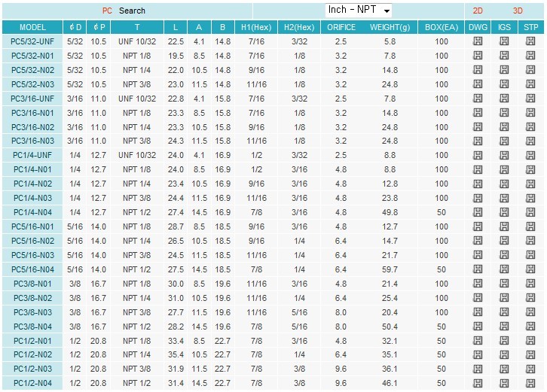
Task: Download IGS file for PC1/4-UNF
Action: click(504, 155)
